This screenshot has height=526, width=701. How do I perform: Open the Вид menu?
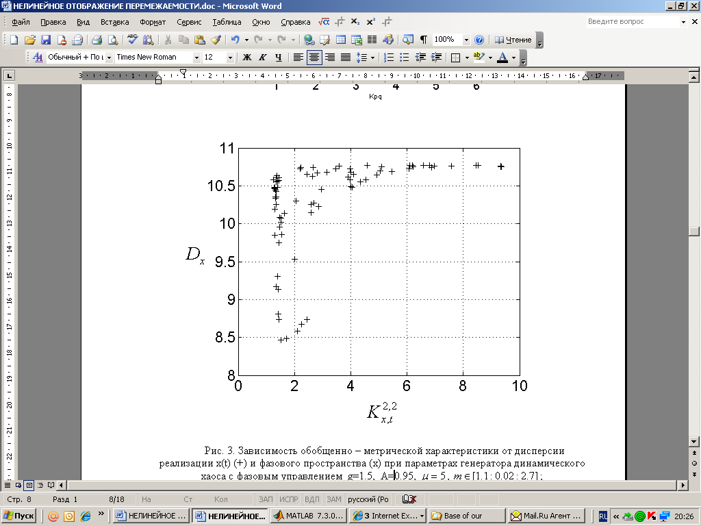pyautogui.click(x=83, y=22)
